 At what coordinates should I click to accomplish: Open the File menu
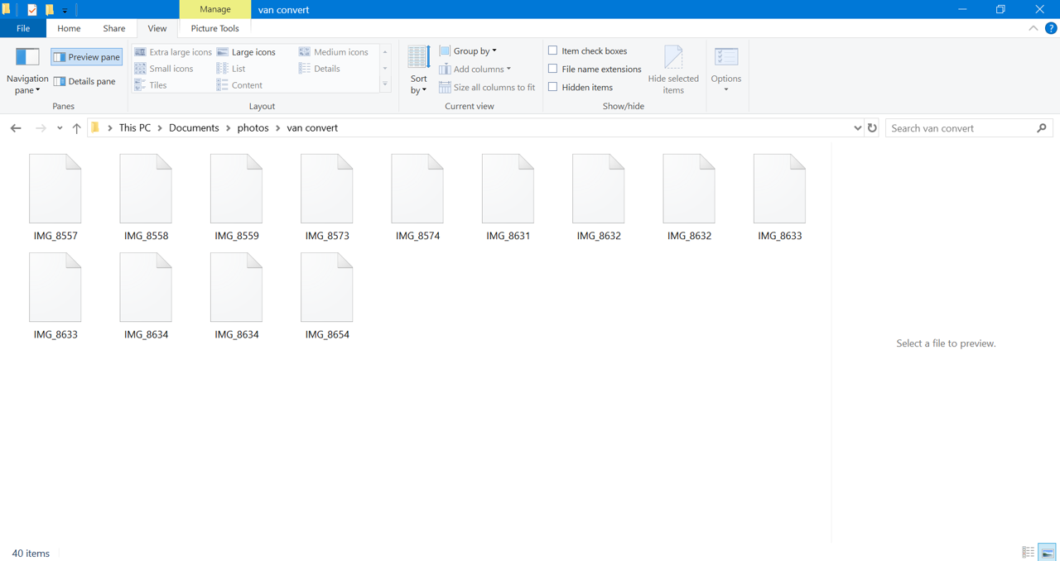point(23,28)
